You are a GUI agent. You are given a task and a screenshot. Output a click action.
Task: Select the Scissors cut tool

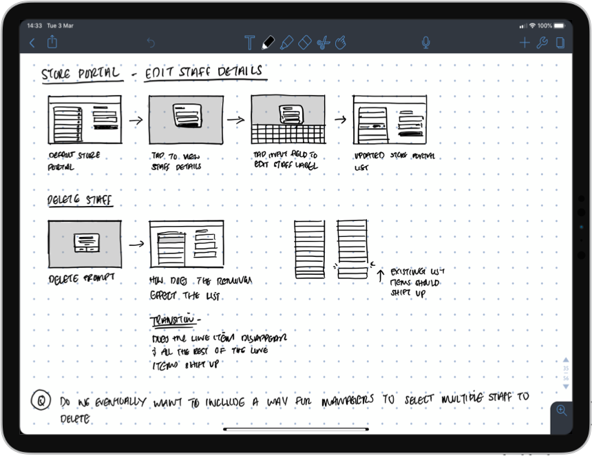323,43
